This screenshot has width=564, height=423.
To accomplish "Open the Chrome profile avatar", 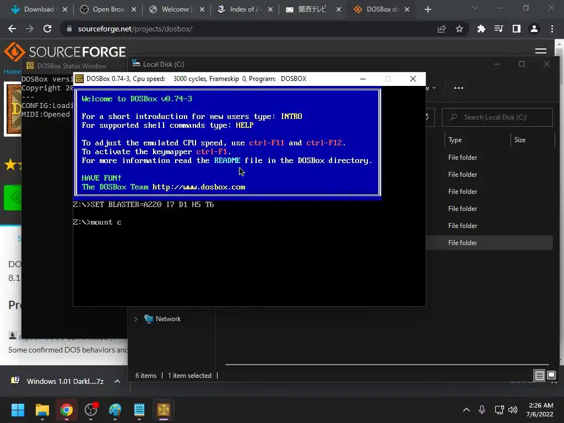I will [534, 29].
